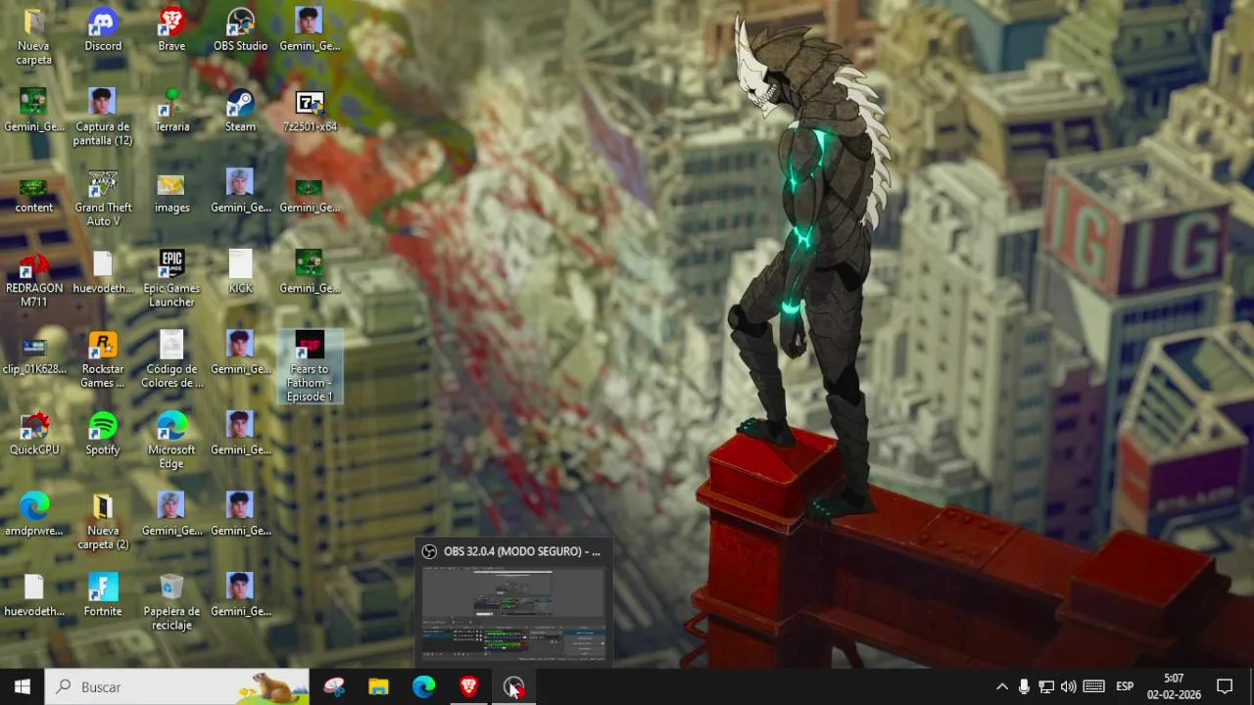1254x705 pixels.
Task: Select the Rockstar Games Launcher shortcut
Action: click(x=103, y=359)
